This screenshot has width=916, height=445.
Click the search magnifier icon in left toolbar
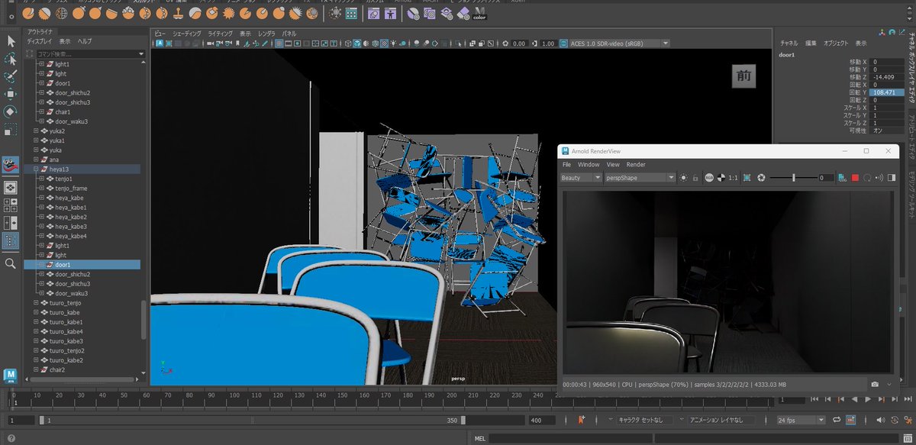11,263
